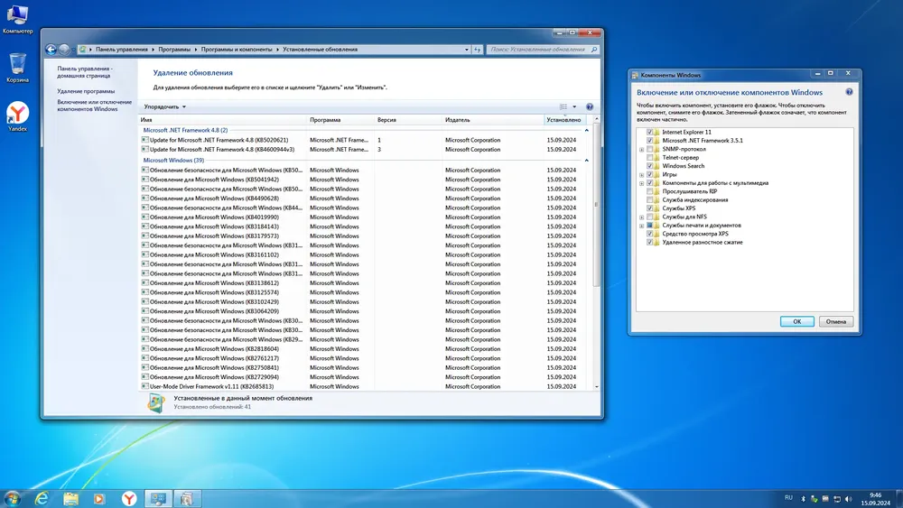
Task: Open the Компьютер desktop icon
Action: pyautogui.click(x=17, y=15)
